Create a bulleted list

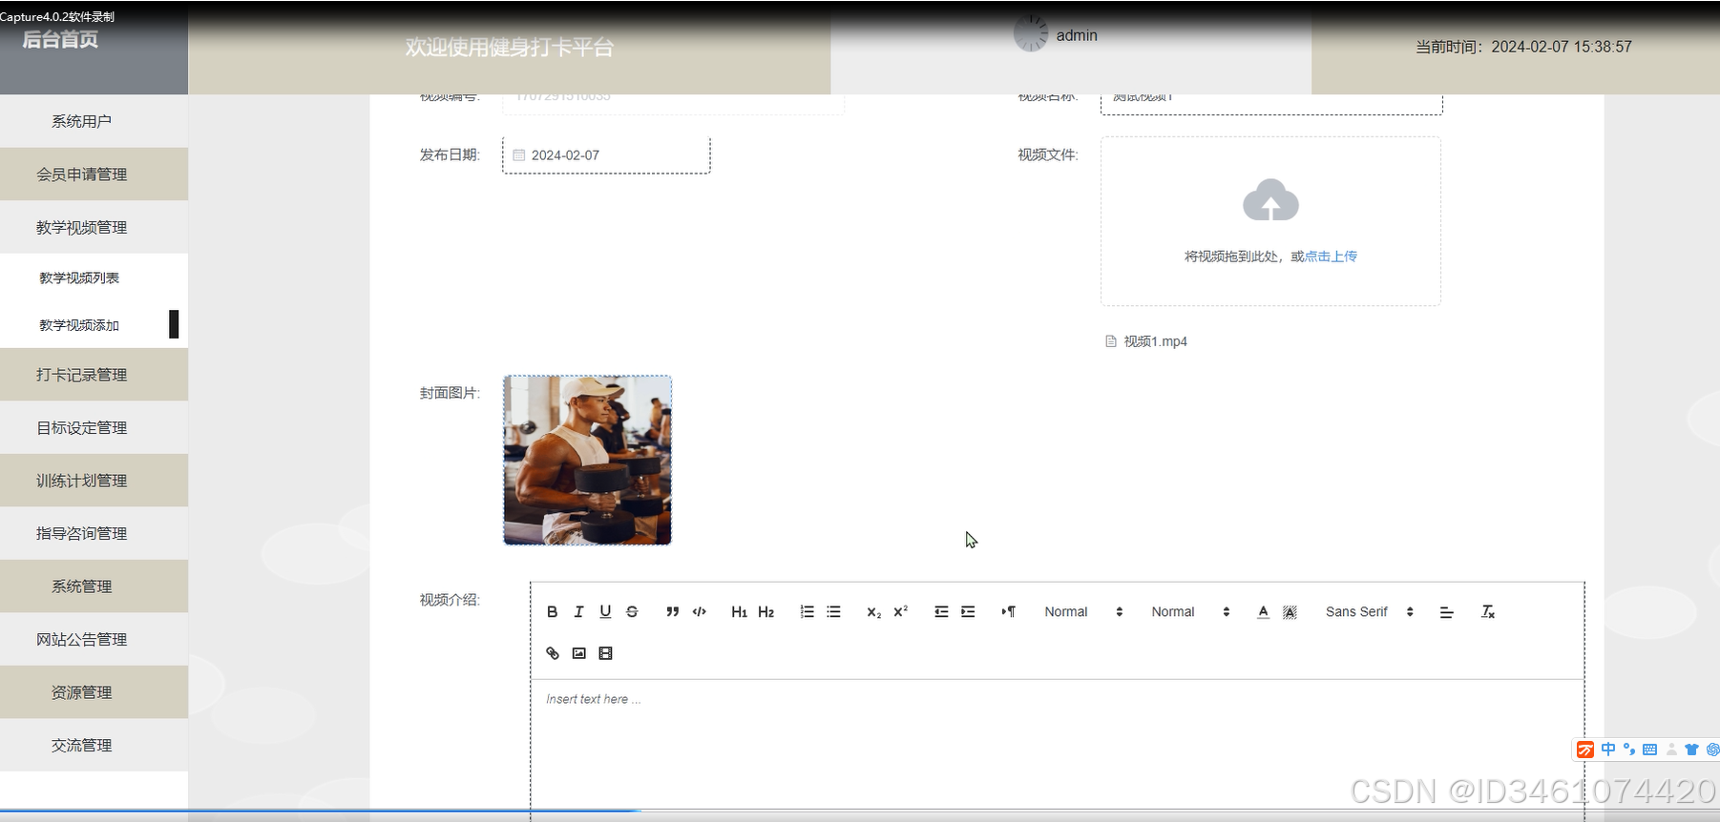tap(833, 612)
